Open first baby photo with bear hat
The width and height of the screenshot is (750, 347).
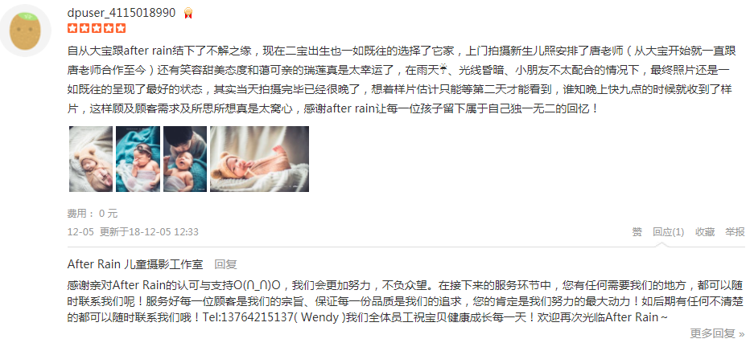[91, 159]
